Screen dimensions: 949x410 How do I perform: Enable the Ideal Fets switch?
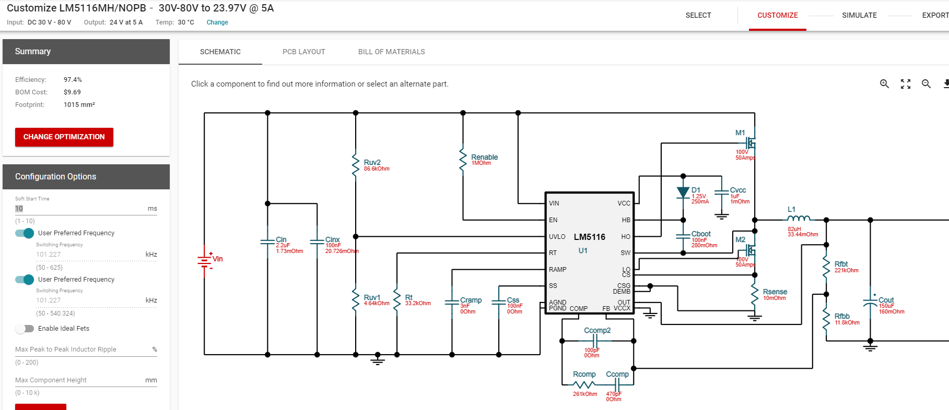click(x=25, y=329)
